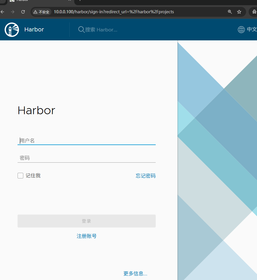The image size is (257, 280).
Task: Click the Harbor header brand text
Action: (x=34, y=29)
